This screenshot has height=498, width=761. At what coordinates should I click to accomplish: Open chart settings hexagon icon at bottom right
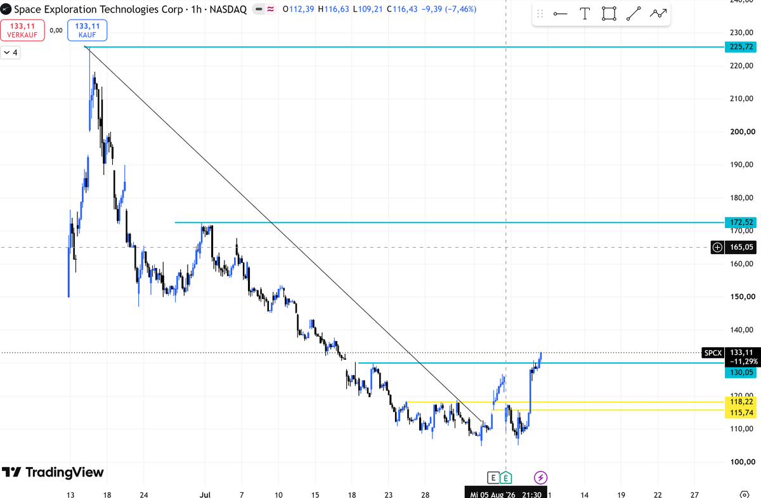coord(745,494)
